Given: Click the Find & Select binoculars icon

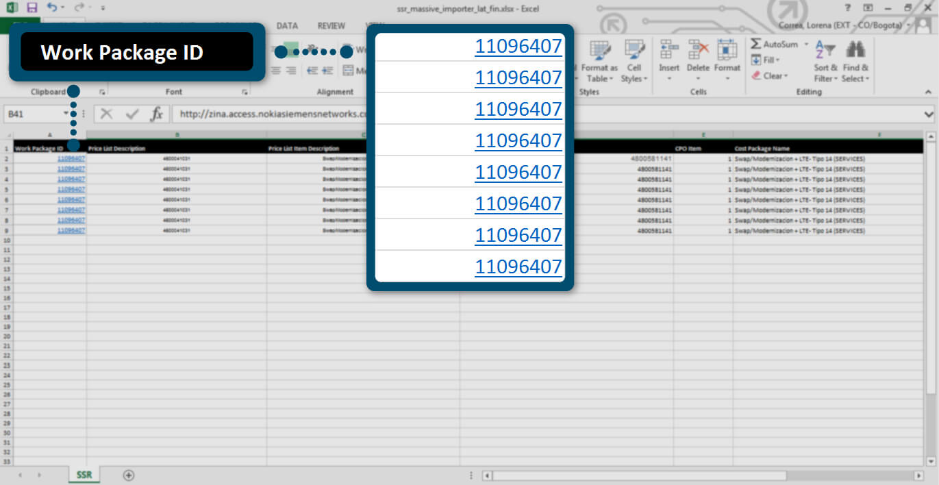Looking at the screenshot, I should point(855,51).
